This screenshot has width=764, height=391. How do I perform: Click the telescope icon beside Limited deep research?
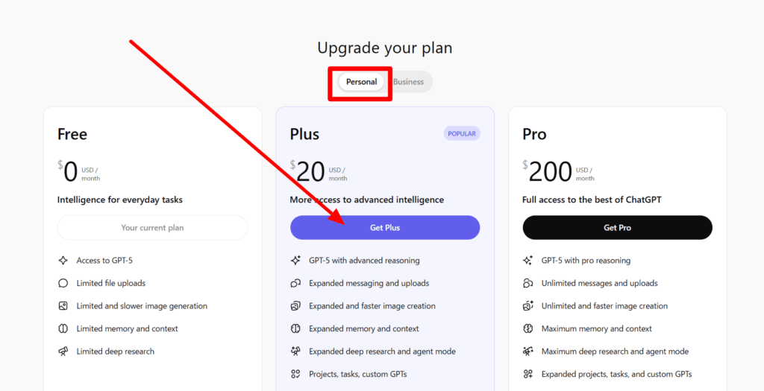point(63,352)
